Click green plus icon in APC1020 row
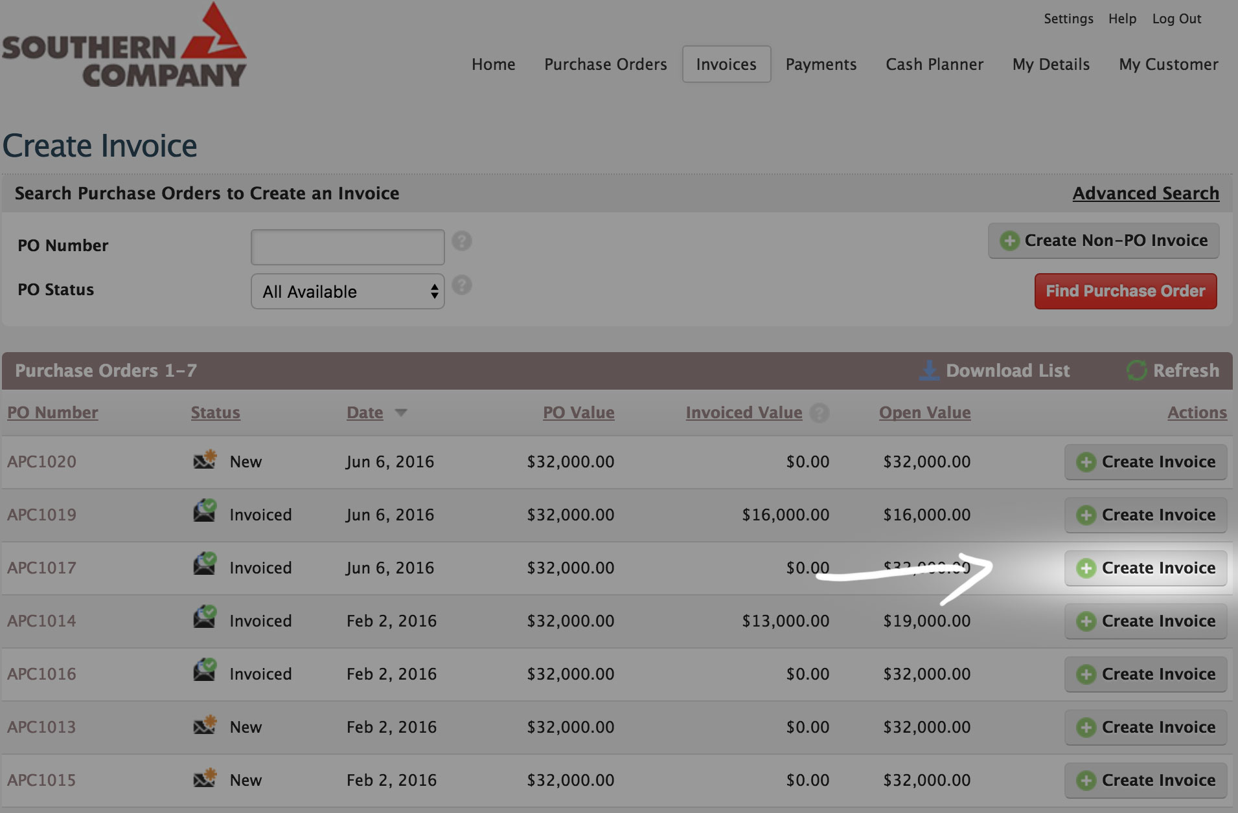Viewport: 1238px width, 813px height. 1086,462
